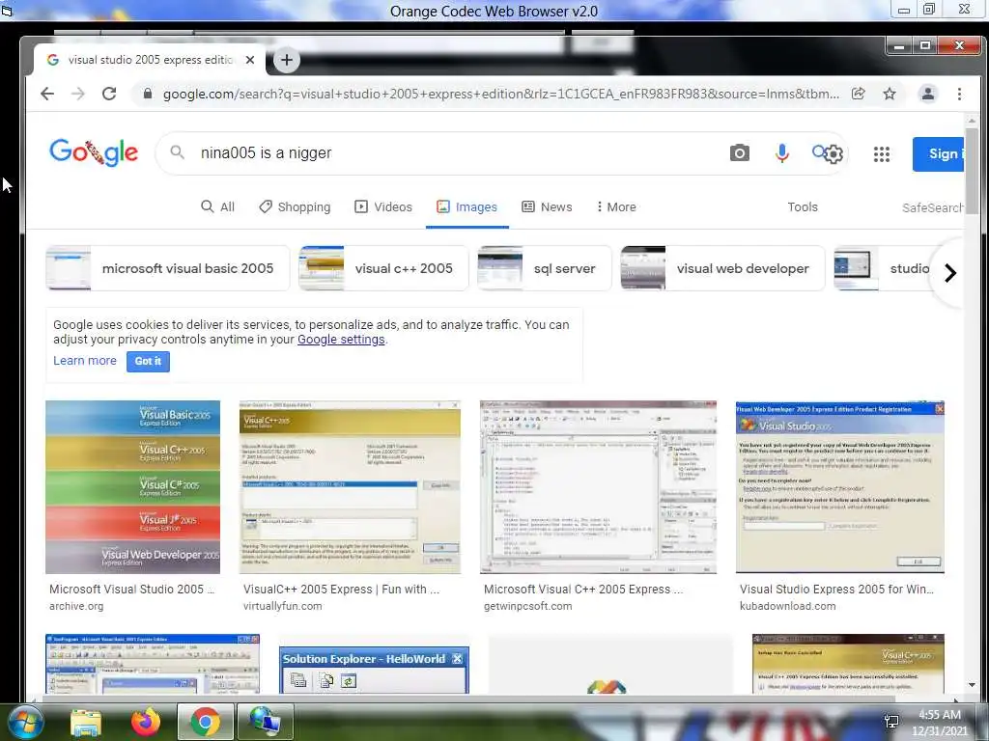Open the Chrome three-dot menu
The width and height of the screenshot is (989, 741).
coord(959,94)
